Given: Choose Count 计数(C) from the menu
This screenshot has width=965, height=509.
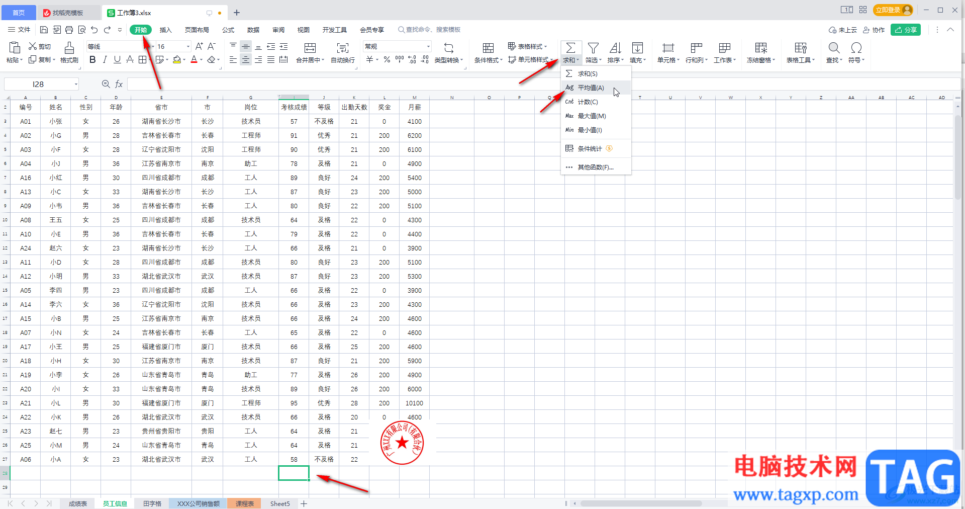Looking at the screenshot, I should (x=596, y=102).
